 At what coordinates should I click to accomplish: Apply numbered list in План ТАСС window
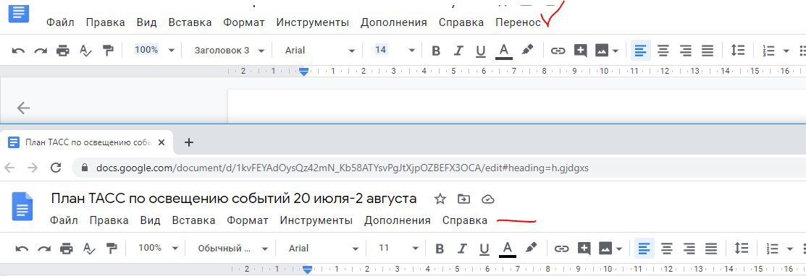(773, 249)
